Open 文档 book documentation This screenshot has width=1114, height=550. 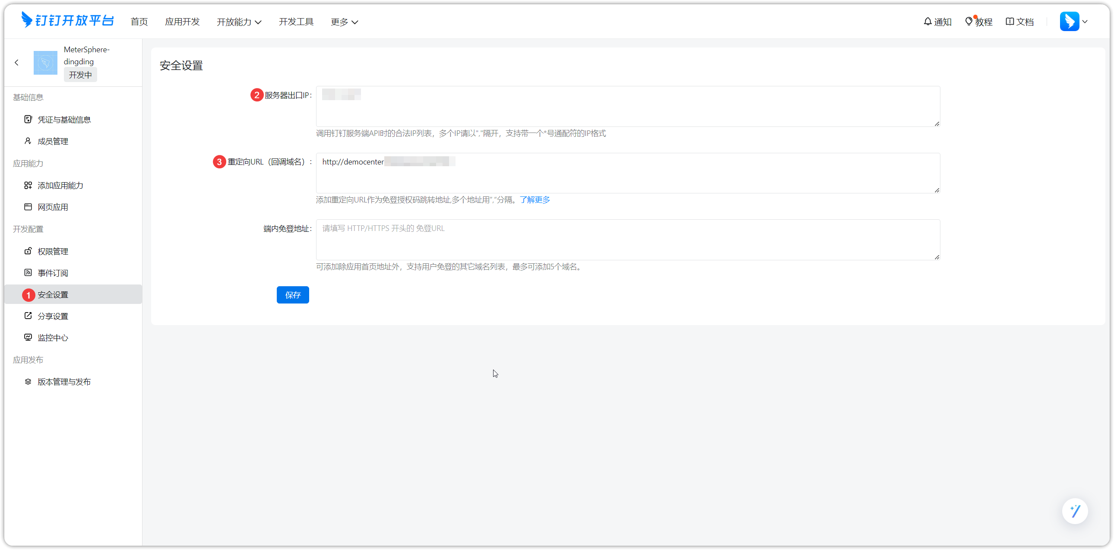[1020, 22]
